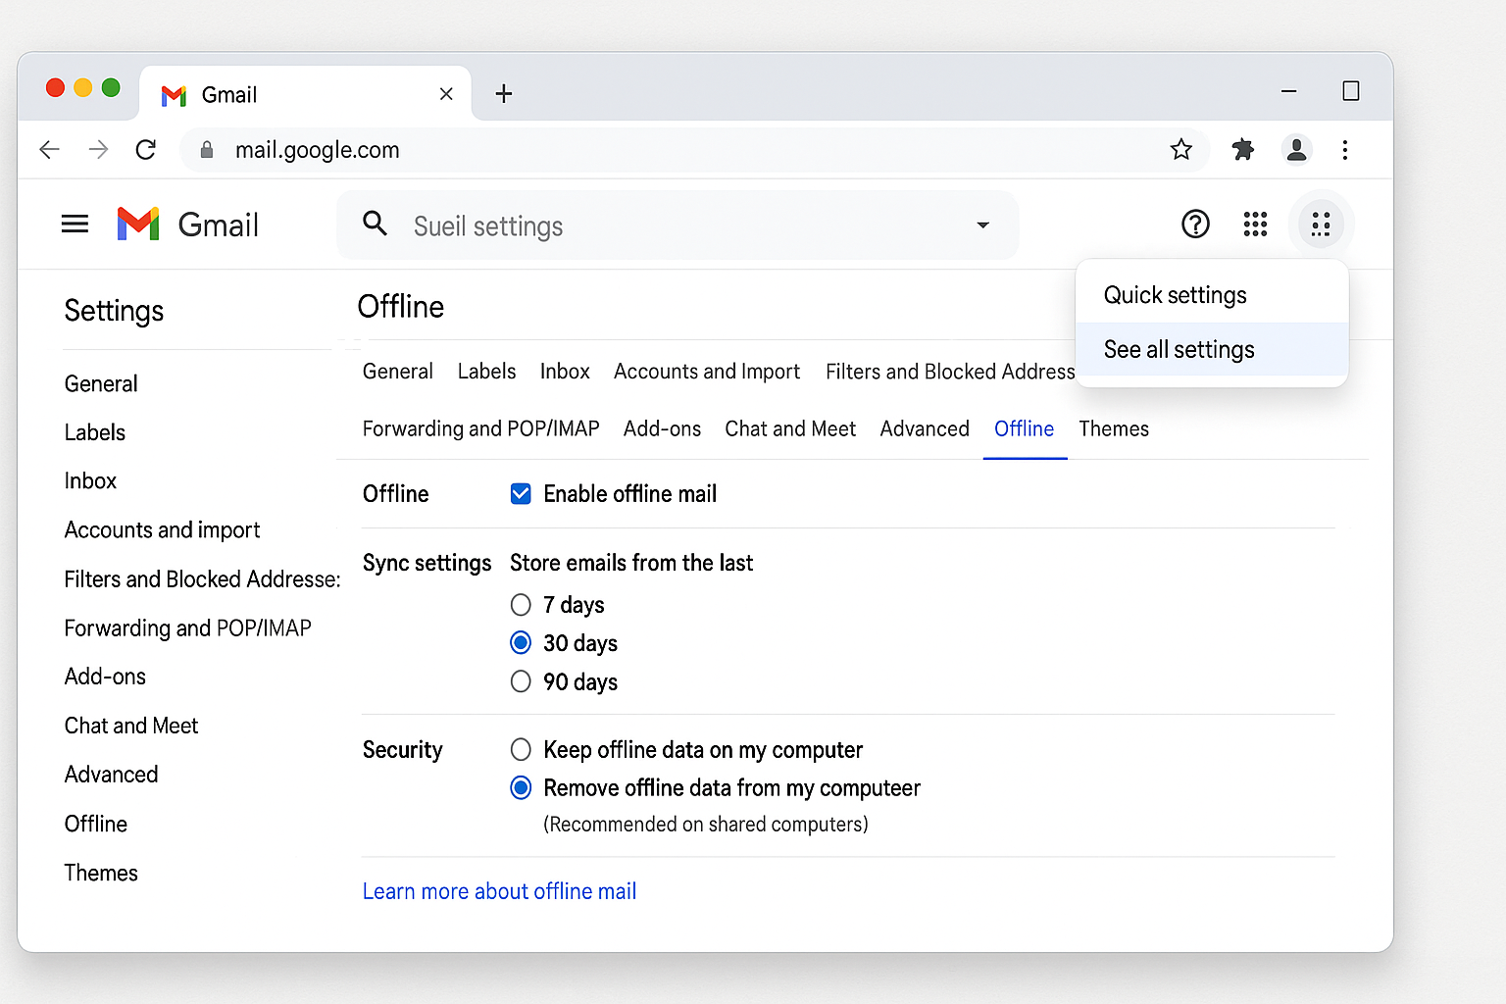Click the Gmail wordmark text
Image resolution: width=1506 pixels, height=1004 pixels.
coord(219,225)
